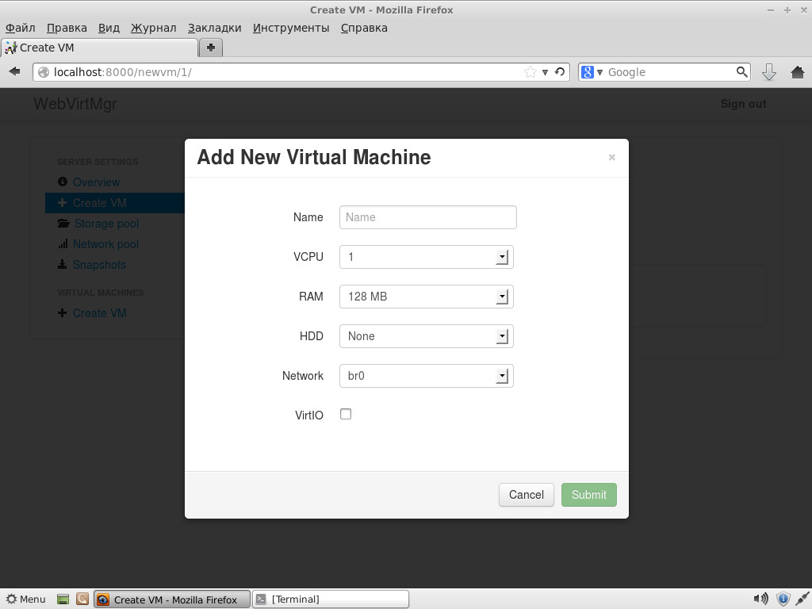The image size is (812, 609).
Task: Click the orange launcher icon in taskbar
Action: tap(82, 599)
